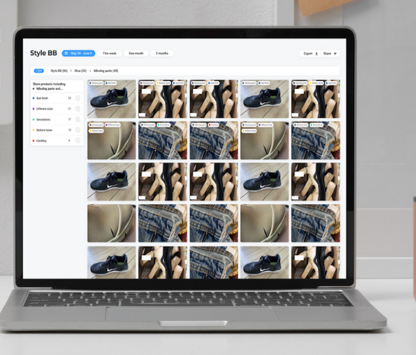
Task: Open the May 24 - June 9 date picker
Action: pyautogui.click(x=79, y=53)
